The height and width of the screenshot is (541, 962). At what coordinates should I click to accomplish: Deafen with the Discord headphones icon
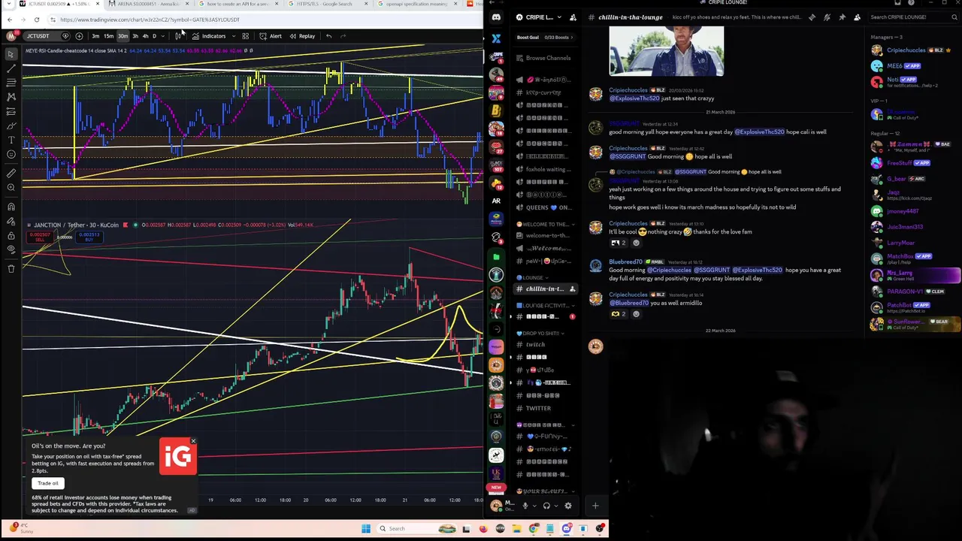[546, 506]
